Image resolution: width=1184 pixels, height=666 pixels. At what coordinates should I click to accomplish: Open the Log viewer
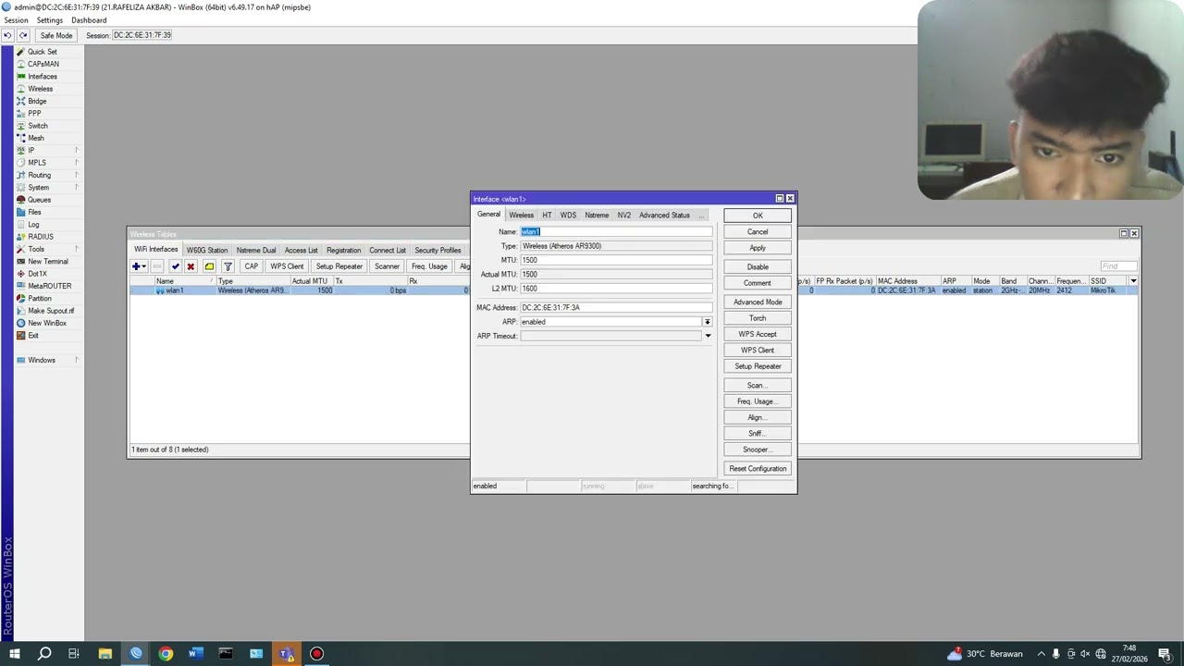[33, 225]
